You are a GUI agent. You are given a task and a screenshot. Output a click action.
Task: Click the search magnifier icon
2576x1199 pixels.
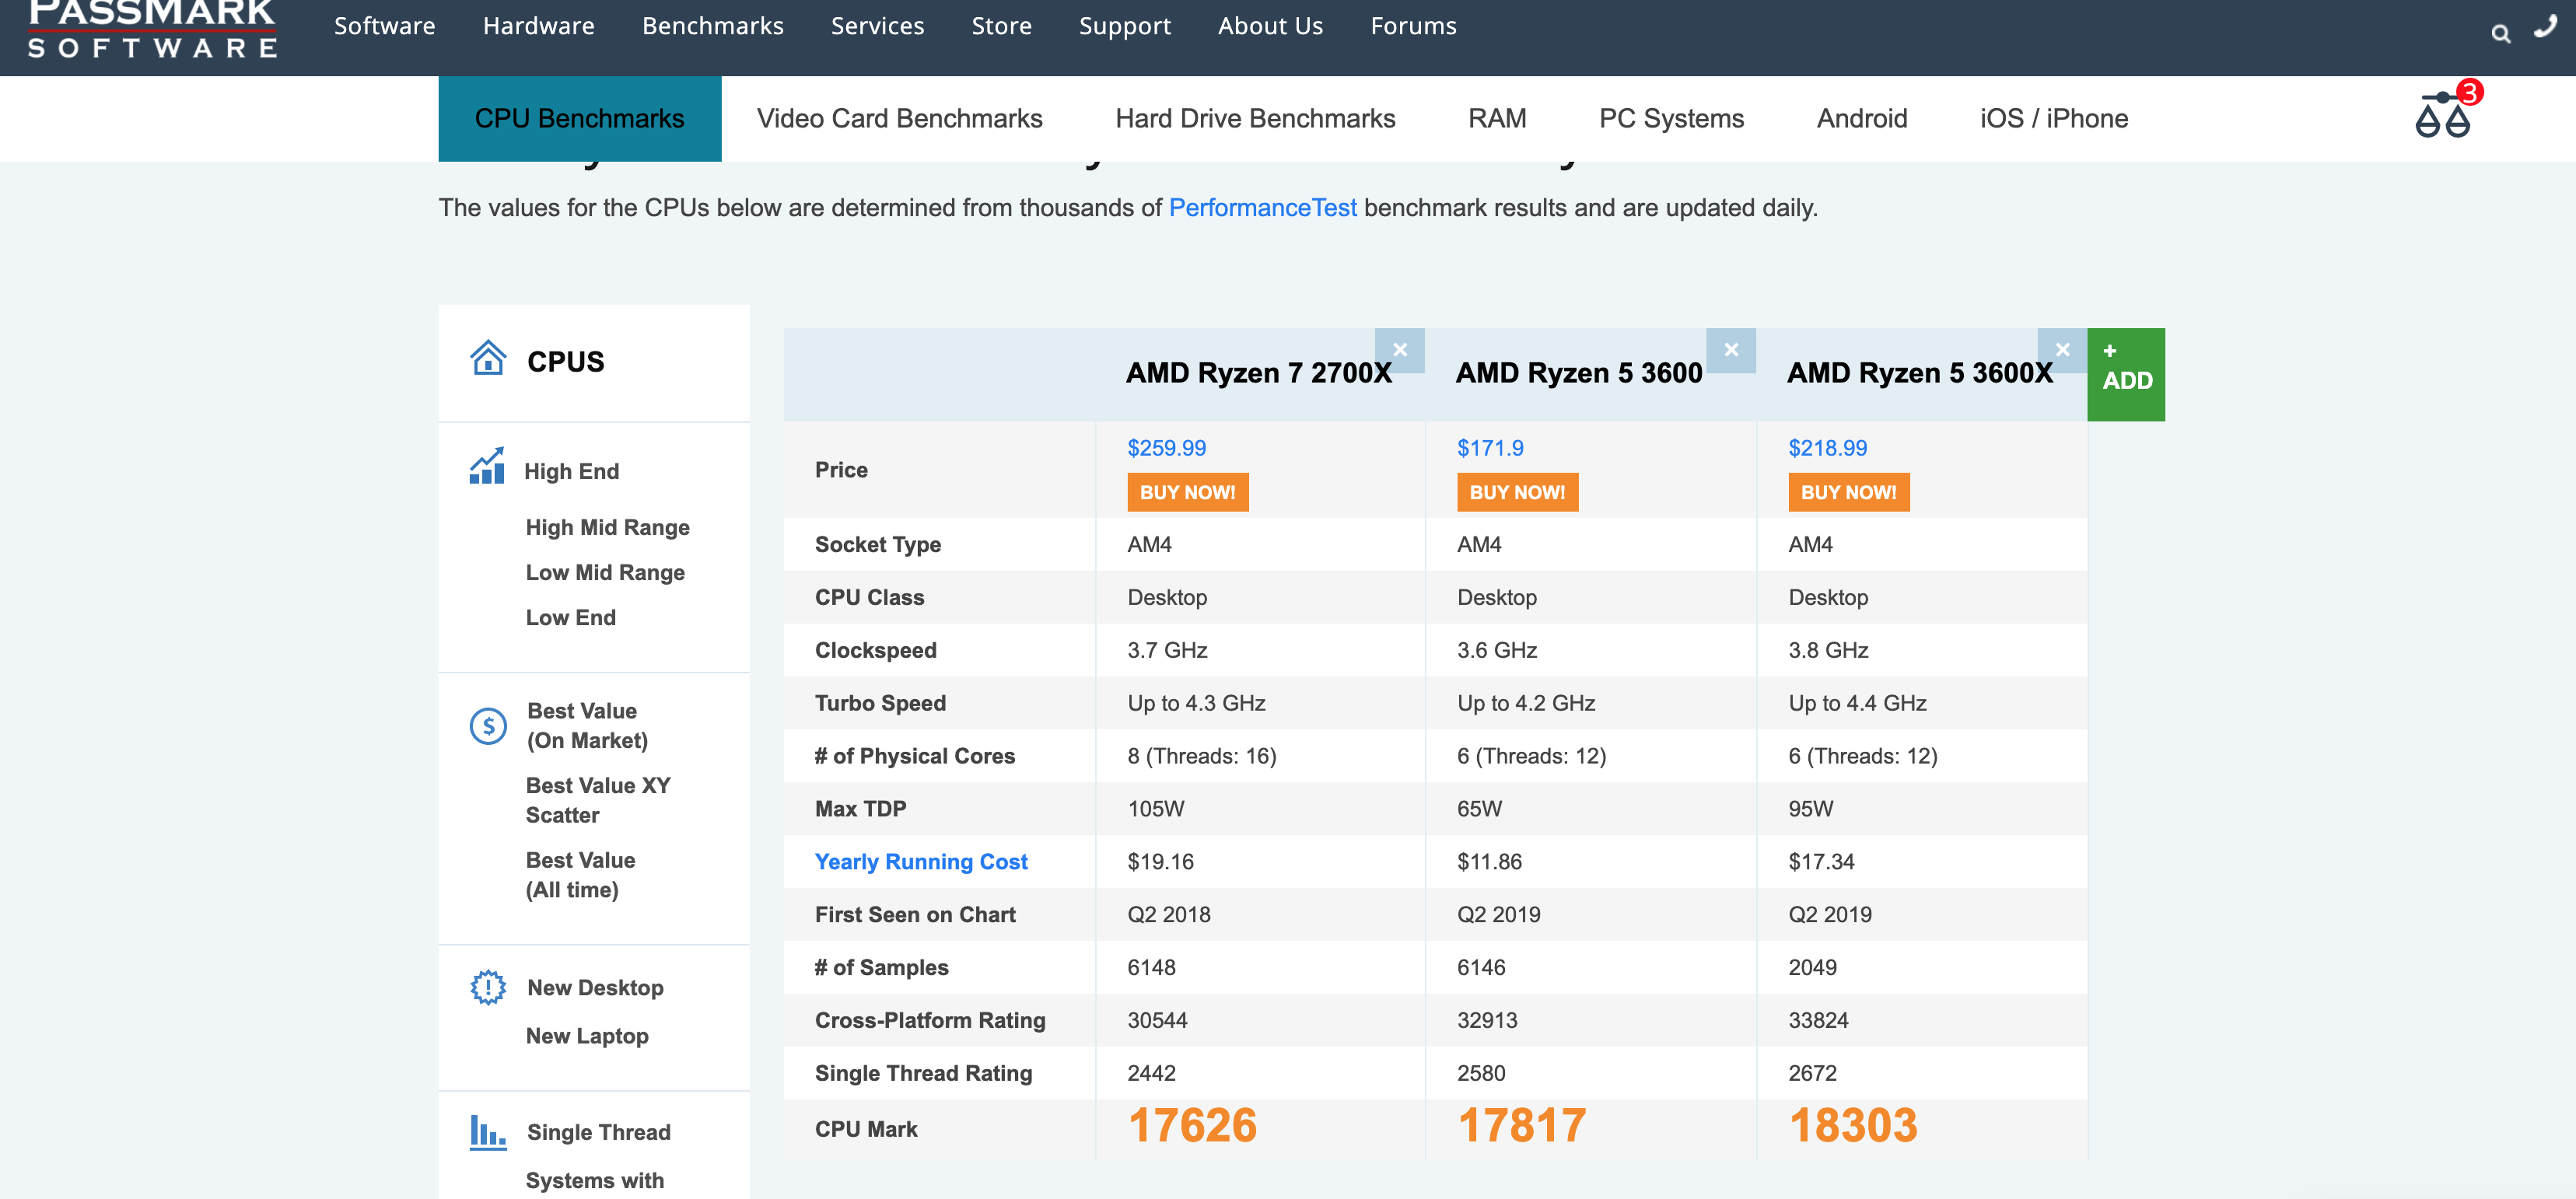(2500, 34)
